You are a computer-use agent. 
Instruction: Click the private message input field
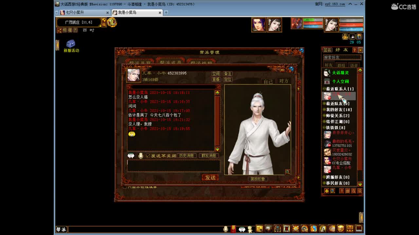[173, 165]
